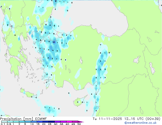162x125 pixels.
Task: Click the 2–5 mm legend color swatch
Action: coord(22,122)
